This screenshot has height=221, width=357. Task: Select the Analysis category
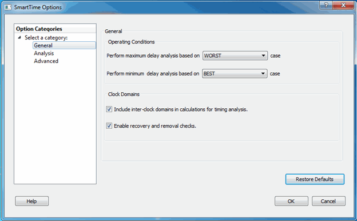pyautogui.click(x=44, y=53)
